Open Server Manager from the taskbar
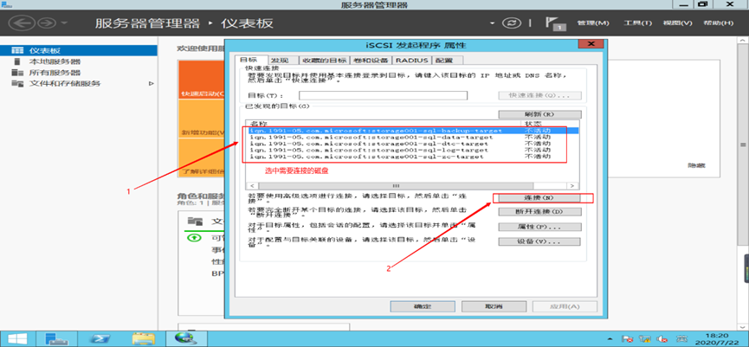The height and width of the screenshot is (347, 749). pos(56,339)
